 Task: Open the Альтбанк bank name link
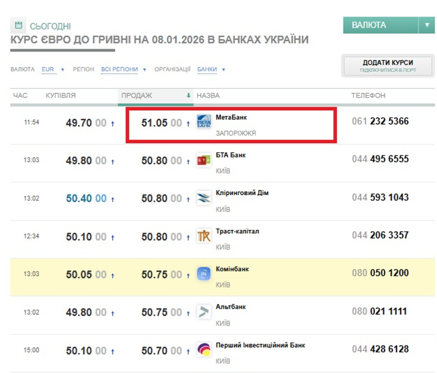(x=231, y=307)
